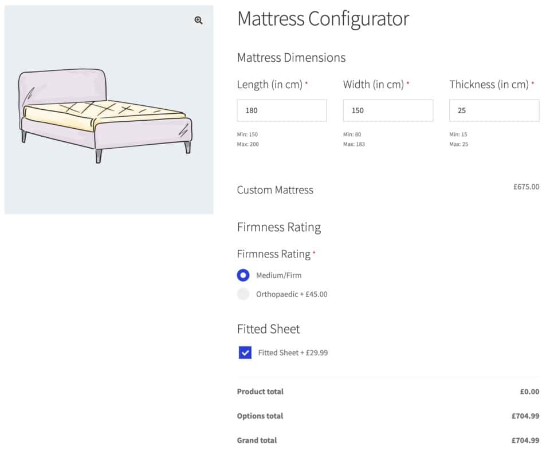Click the Firmness Rating heading
This screenshot has height=452, width=550.
[x=278, y=227]
